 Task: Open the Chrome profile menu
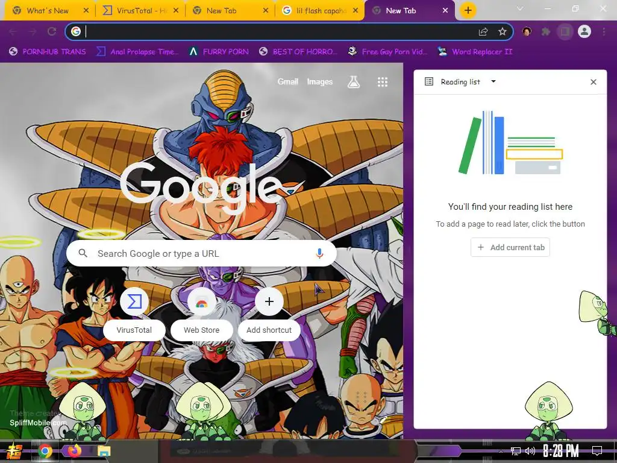[584, 31]
